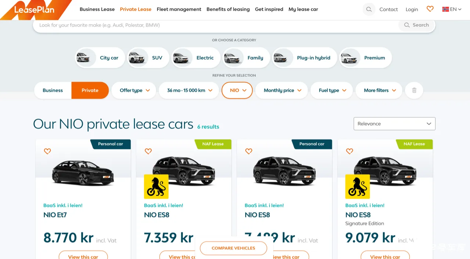
Task: Click the Compare Vehicles button
Action: pyautogui.click(x=234, y=248)
